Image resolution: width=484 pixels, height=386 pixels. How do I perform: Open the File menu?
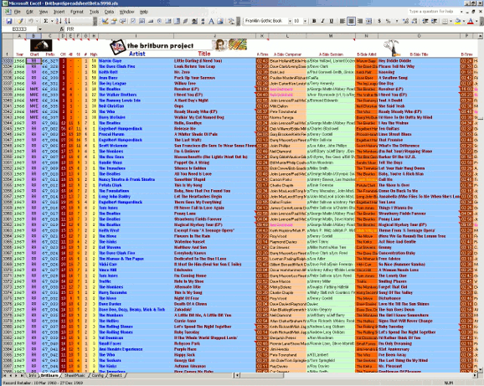(x=18, y=12)
